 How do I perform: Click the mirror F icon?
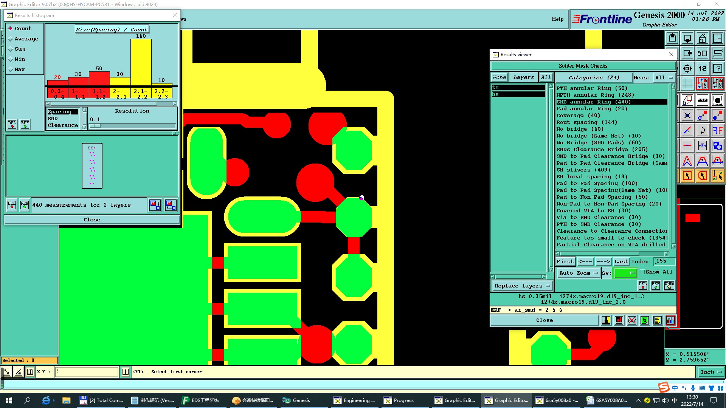click(718, 131)
